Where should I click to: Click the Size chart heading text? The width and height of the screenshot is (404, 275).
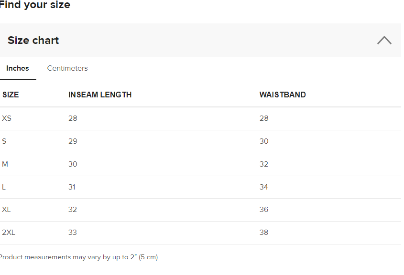pos(33,41)
